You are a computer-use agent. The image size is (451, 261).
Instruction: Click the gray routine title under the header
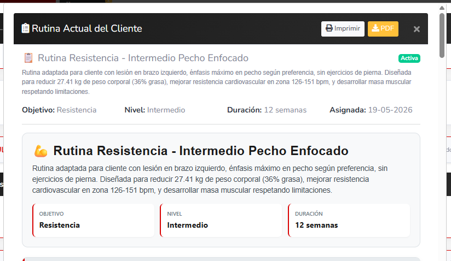[143, 58]
